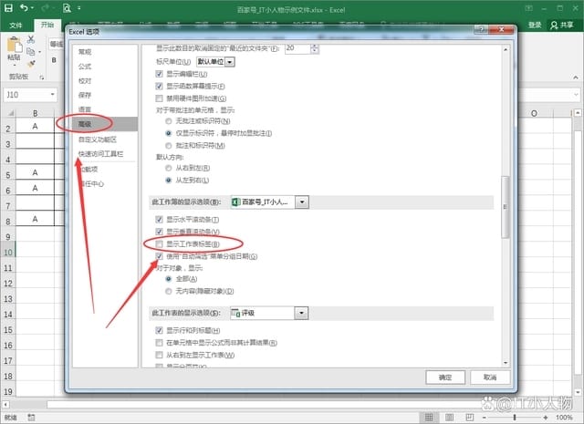Select 保存 category in Excel Options
The height and width of the screenshot is (424, 584).
pyautogui.click(x=85, y=95)
